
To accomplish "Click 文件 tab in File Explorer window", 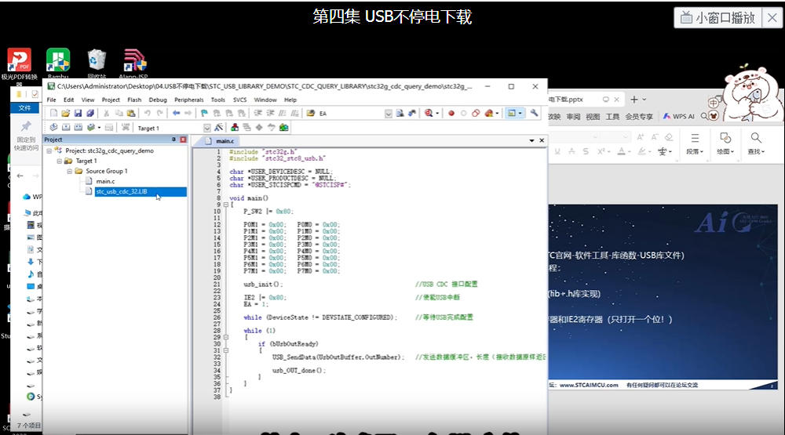I will (24, 108).
